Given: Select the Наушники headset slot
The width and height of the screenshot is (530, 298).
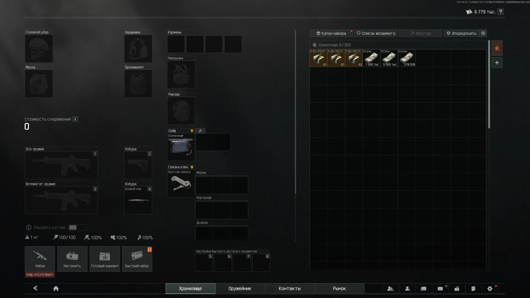Looking at the screenshot, I should [x=138, y=49].
